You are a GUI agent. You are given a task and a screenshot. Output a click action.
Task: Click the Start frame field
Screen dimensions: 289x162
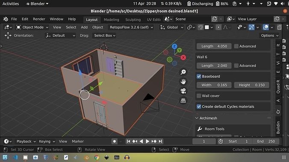(x=238, y=141)
